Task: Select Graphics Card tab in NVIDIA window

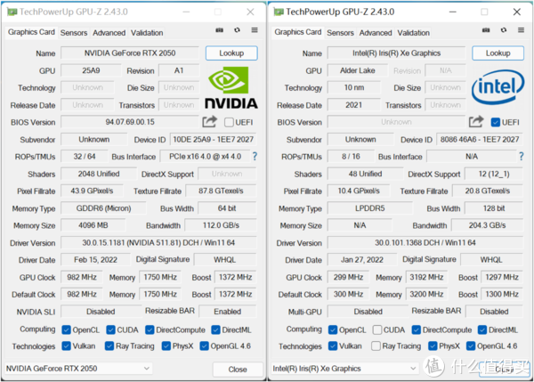Action: click(x=31, y=32)
